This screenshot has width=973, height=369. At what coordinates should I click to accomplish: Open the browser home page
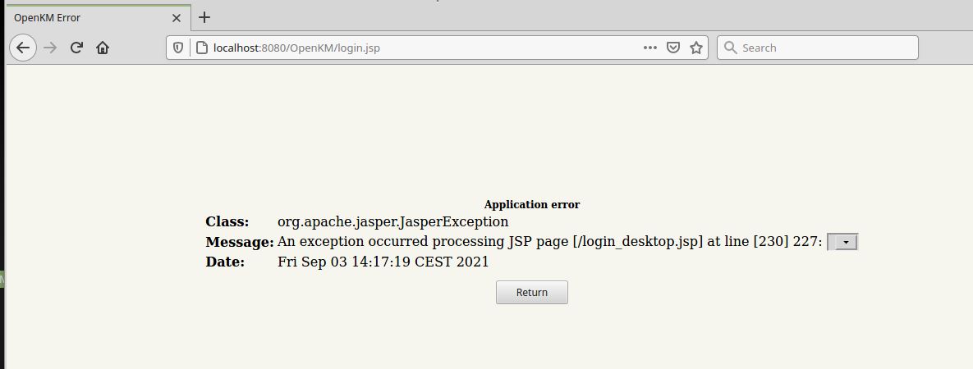coord(103,48)
